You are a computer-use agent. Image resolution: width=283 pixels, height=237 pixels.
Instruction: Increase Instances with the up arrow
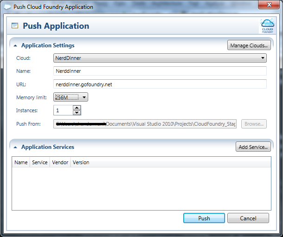tap(77, 108)
